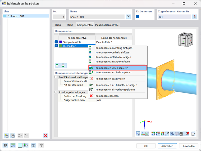The height and width of the screenshot is (151, 201).
Task: Choose Komponente unterhalb einfügen
Action: [x=118, y=57]
